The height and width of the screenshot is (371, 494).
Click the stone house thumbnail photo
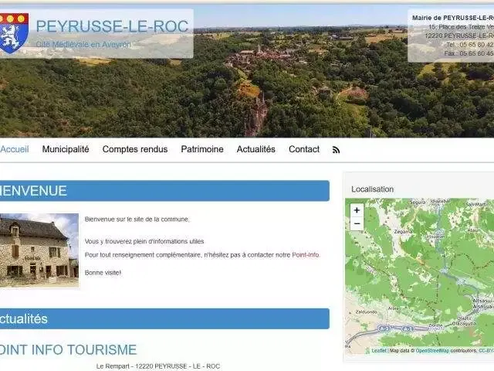coord(39,250)
